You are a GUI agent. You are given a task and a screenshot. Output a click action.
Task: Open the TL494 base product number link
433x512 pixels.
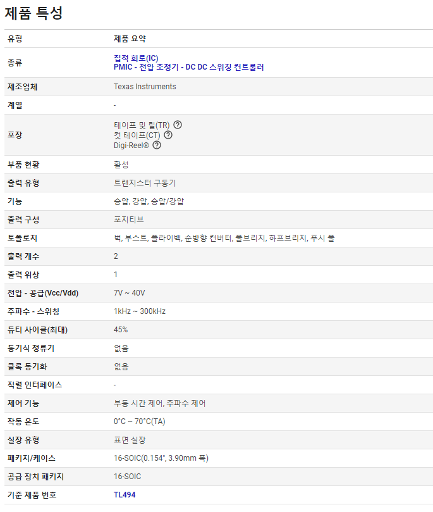pyautogui.click(x=125, y=495)
